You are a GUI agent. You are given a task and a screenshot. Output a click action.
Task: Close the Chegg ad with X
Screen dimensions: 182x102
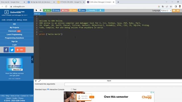pos(153,92)
